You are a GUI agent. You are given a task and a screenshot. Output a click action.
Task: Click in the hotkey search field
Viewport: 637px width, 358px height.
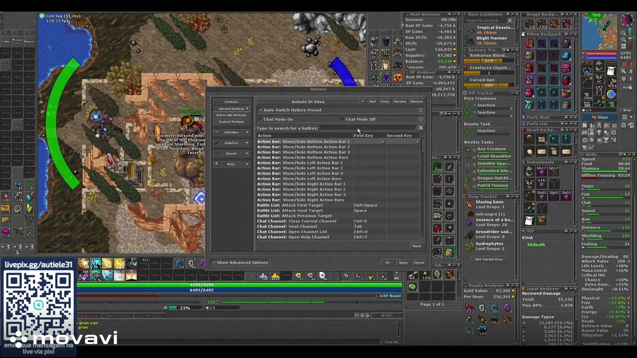click(x=368, y=128)
